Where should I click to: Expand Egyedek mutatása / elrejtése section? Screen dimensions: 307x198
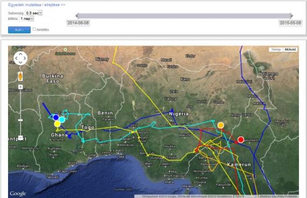pyautogui.click(x=37, y=5)
